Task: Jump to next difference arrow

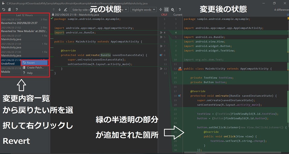Action: pos(59,10)
